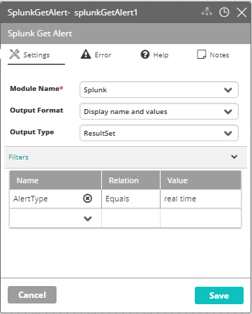The height and width of the screenshot is (314, 252).
Task: Save the Splunk Get Alert settings
Action: pos(219,295)
